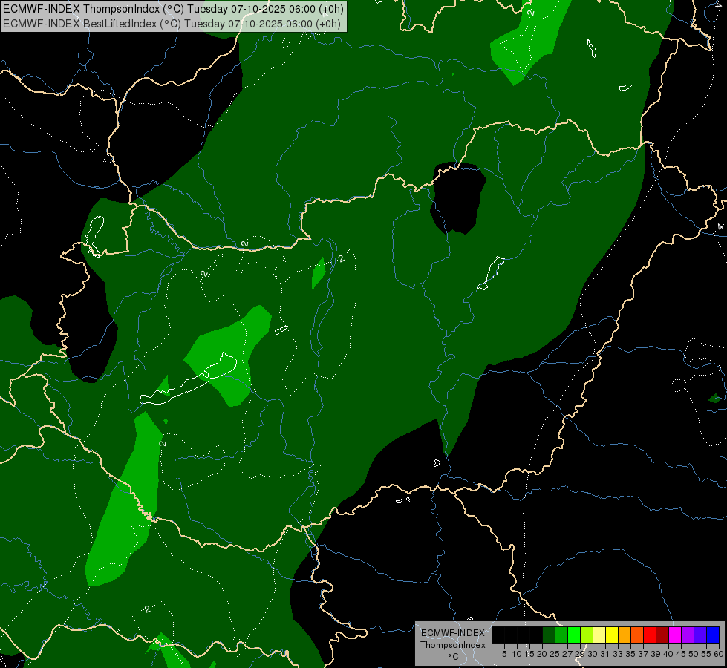Image resolution: width=727 pixels, height=668 pixels.
Task: Select the violet 50–55 legend swatch
Action: 700,635
